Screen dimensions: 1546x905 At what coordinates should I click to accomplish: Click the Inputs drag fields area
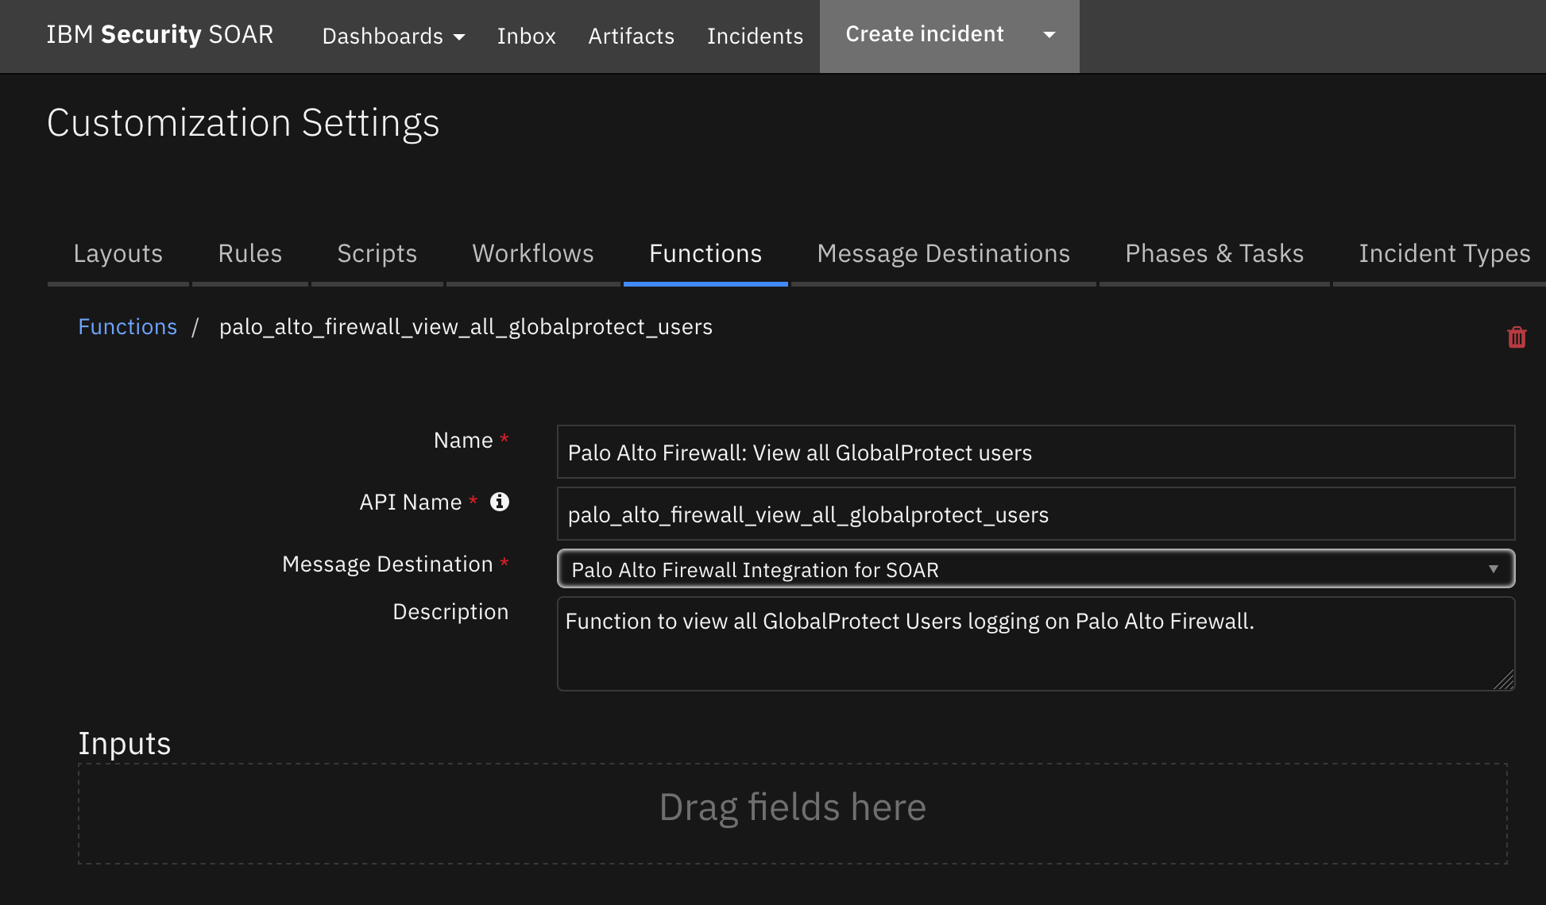(x=792, y=806)
